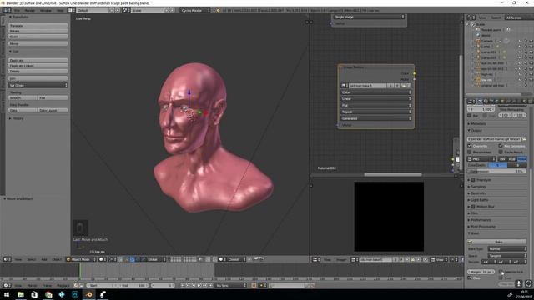Expand the Performance panel
This screenshot has height=300, width=534.
[481, 220]
